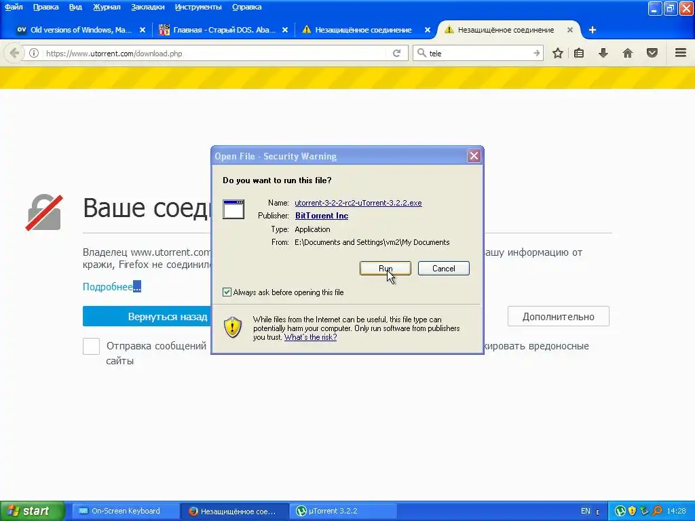Click the security shield tray icon
695x521 pixels.
pyautogui.click(x=632, y=511)
